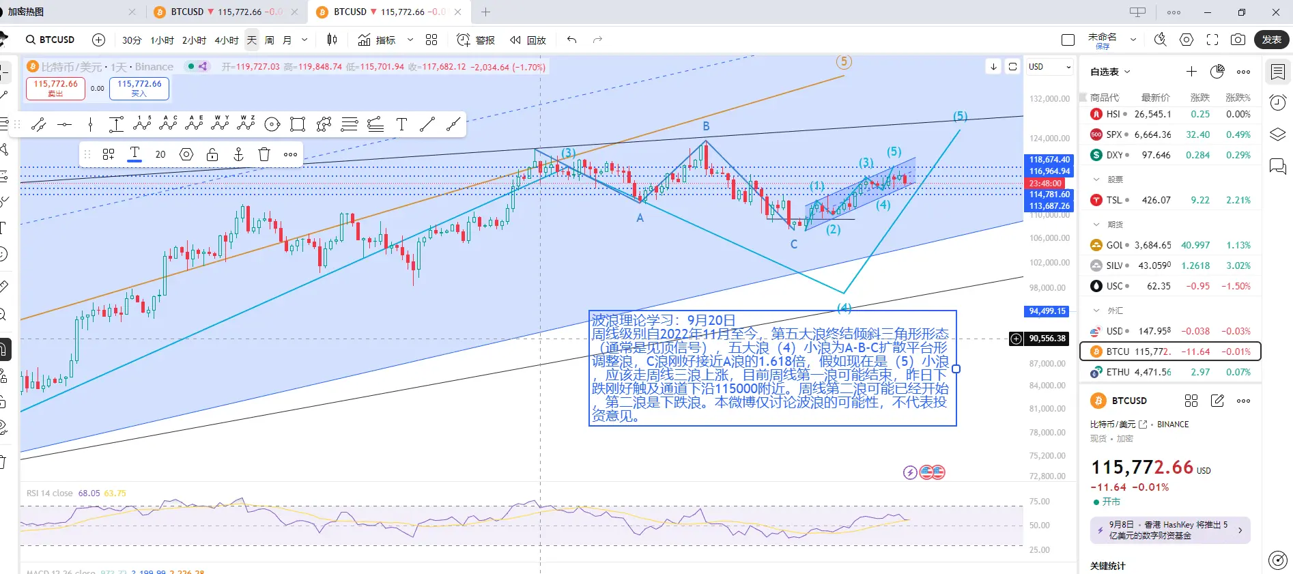The width and height of the screenshot is (1293, 574).
Task: Change the font size 20 dropdown
Action: (160, 154)
